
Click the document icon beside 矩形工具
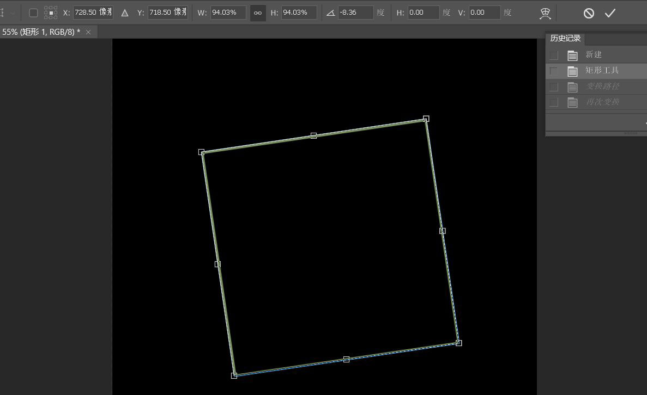point(572,71)
